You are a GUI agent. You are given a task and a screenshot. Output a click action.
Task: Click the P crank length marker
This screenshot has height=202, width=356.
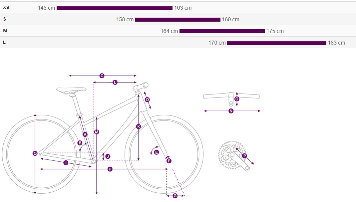(x=244, y=156)
